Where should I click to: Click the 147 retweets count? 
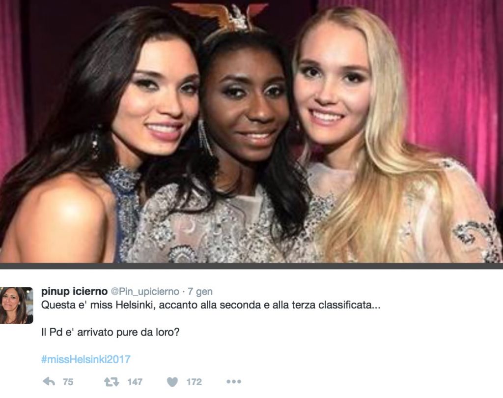[x=135, y=382]
